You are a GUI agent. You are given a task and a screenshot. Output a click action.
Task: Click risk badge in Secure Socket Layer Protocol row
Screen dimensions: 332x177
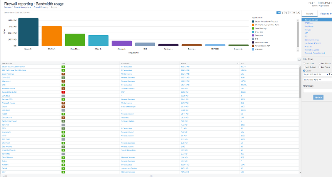[63, 67]
